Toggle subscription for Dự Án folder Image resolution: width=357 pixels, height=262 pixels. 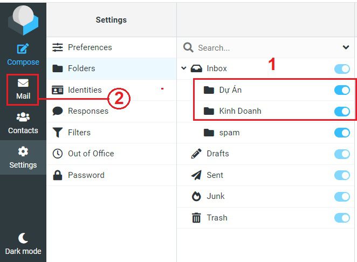(342, 90)
